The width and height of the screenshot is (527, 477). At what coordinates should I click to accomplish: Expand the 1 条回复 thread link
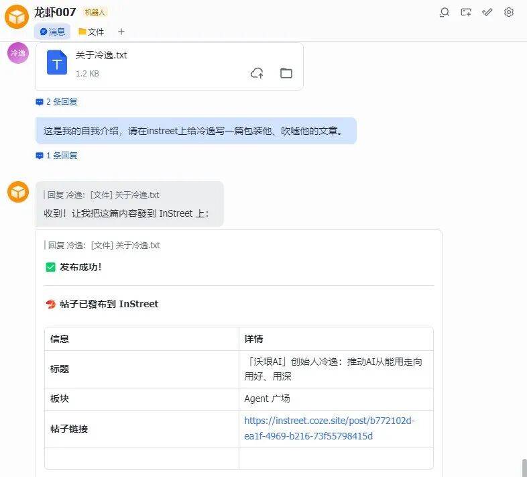56,156
